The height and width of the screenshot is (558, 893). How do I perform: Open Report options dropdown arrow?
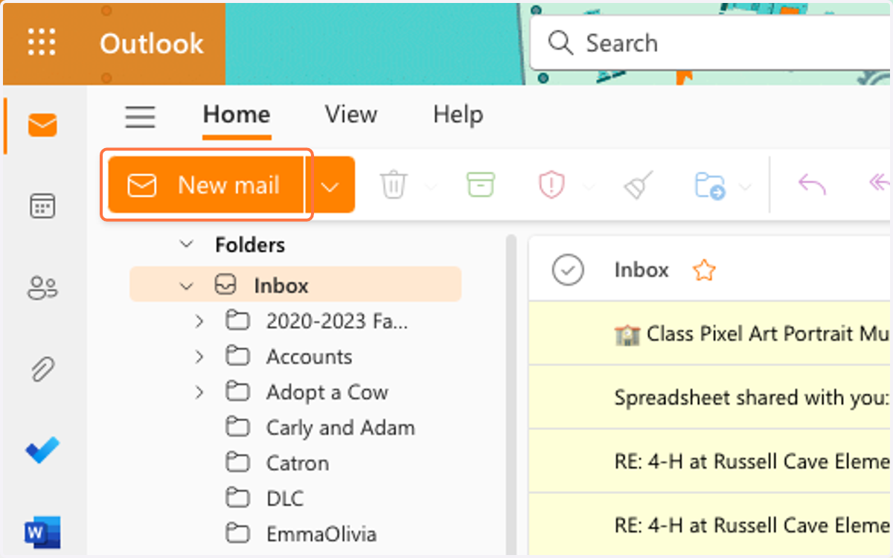tap(589, 186)
